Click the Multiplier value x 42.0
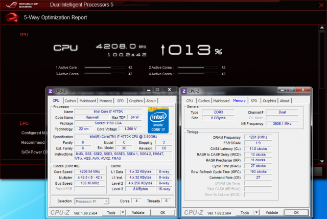Viewport: 327px width, 219px height. [x=90, y=178]
